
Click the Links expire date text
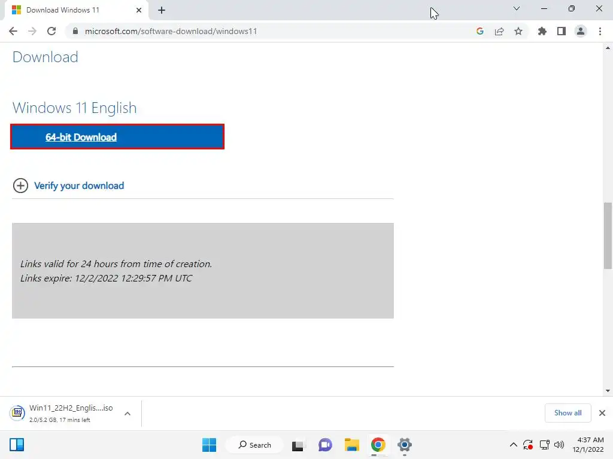pos(107,279)
